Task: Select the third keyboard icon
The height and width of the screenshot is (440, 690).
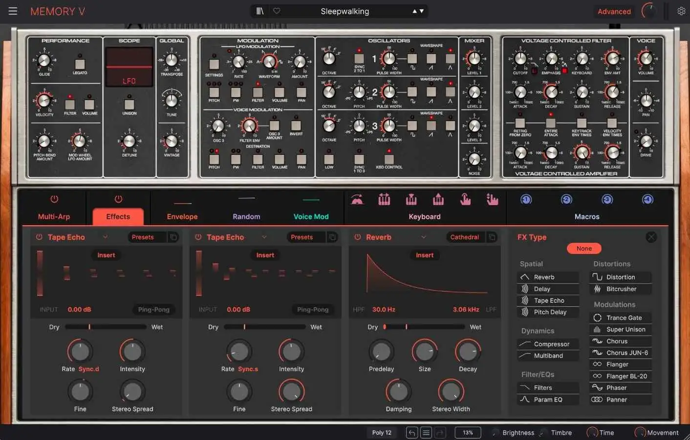Action: click(x=411, y=199)
